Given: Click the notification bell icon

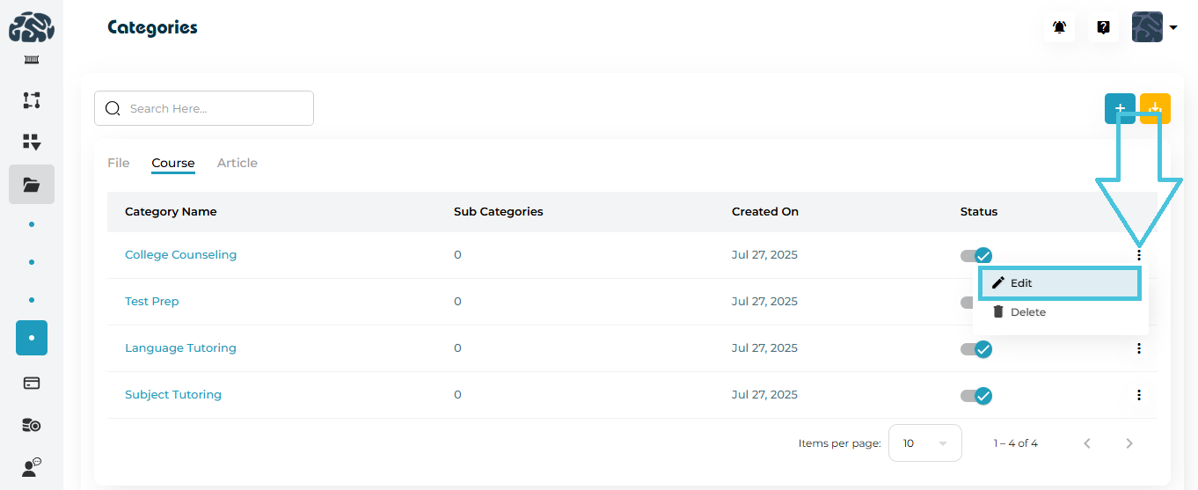Looking at the screenshot, I should click(x=1059, y=27).
